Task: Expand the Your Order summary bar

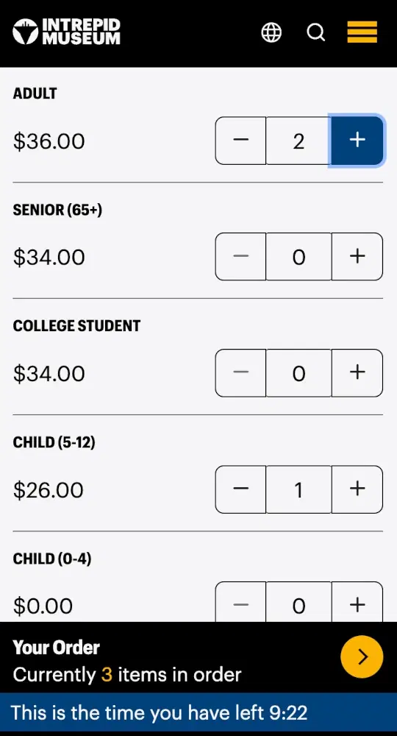Action: tap(198, 657)
